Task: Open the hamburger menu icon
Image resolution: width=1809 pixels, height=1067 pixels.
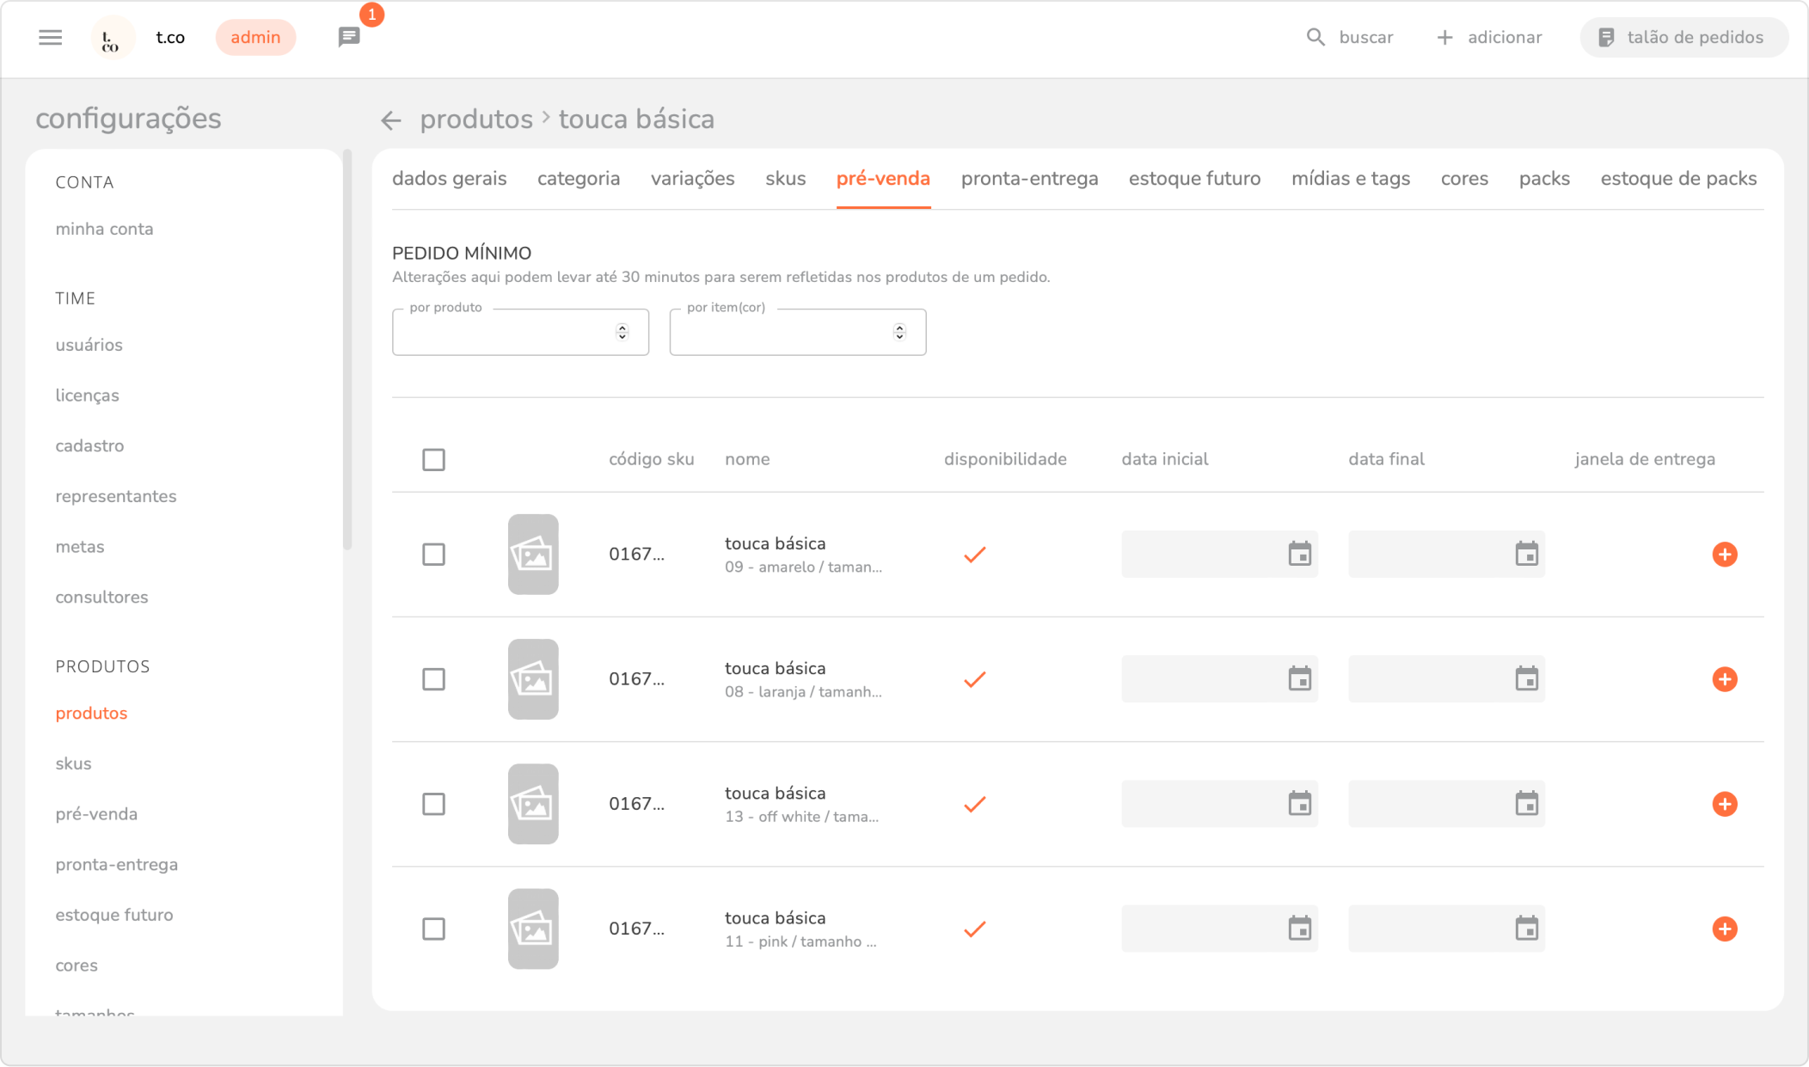Action: (51, 37)
